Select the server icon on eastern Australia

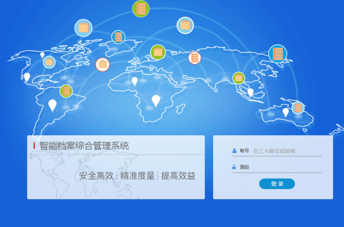click(x=298, y=108)
